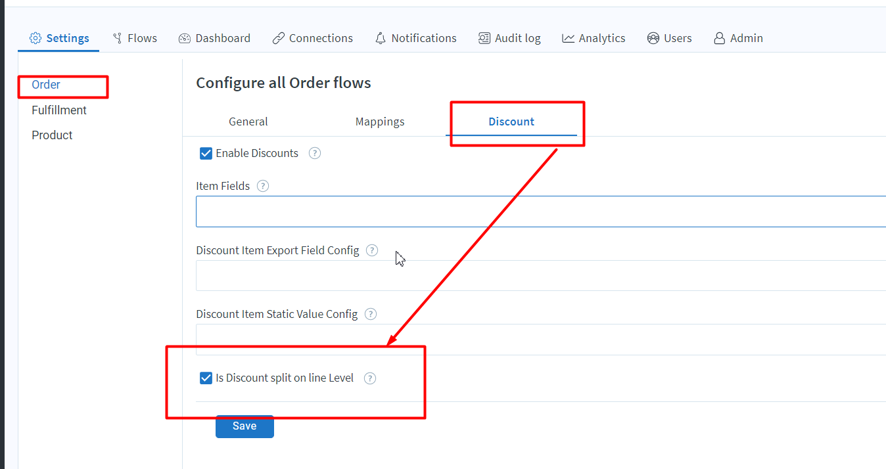Focus the Discount Item Export Field Config box
This screenshot has height=469, width=886.
[541, 275]
